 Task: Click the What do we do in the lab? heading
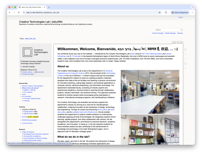[x=73, y=137]
